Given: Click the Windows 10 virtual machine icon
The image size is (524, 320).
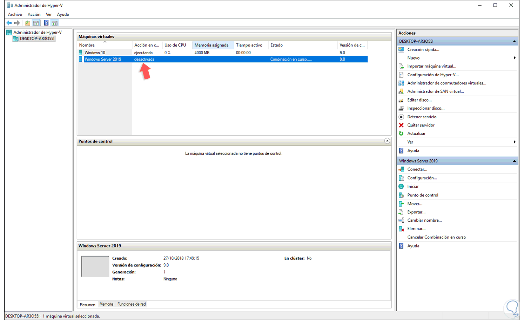Looking at the screenshot, I should click(80, 53).
